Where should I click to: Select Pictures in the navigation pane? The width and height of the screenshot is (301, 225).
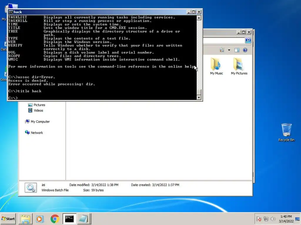(37, 105)
